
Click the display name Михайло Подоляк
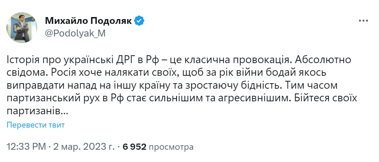click(x=88, y=21)
